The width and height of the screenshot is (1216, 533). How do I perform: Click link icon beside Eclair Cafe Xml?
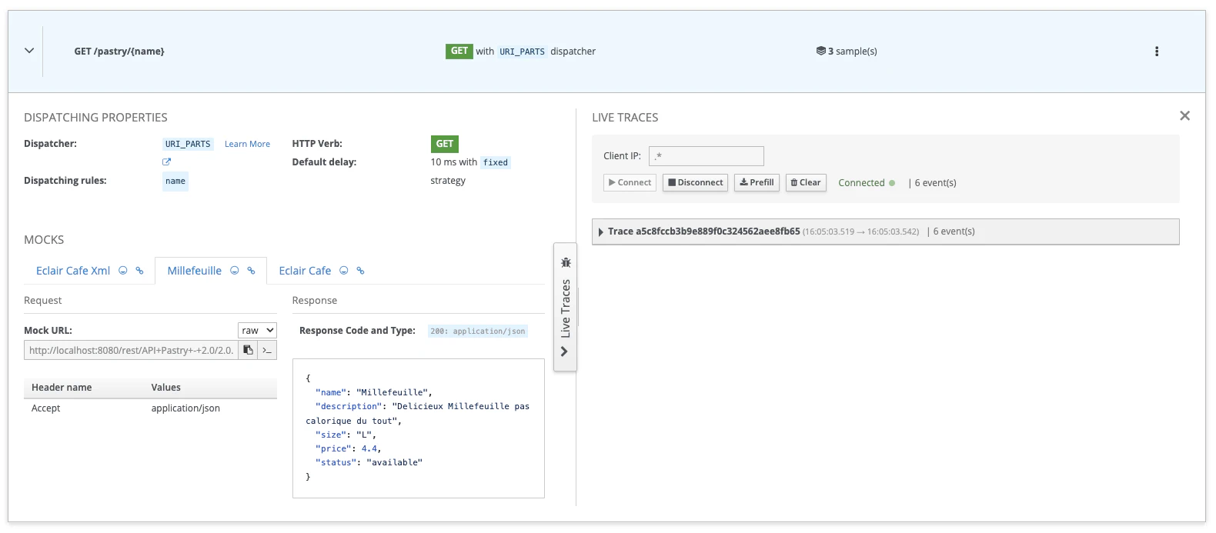[x=139, y=271]
